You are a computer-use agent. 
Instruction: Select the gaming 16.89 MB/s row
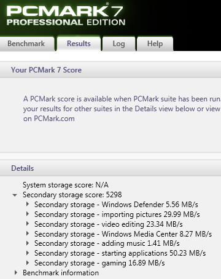coord(99,263)
